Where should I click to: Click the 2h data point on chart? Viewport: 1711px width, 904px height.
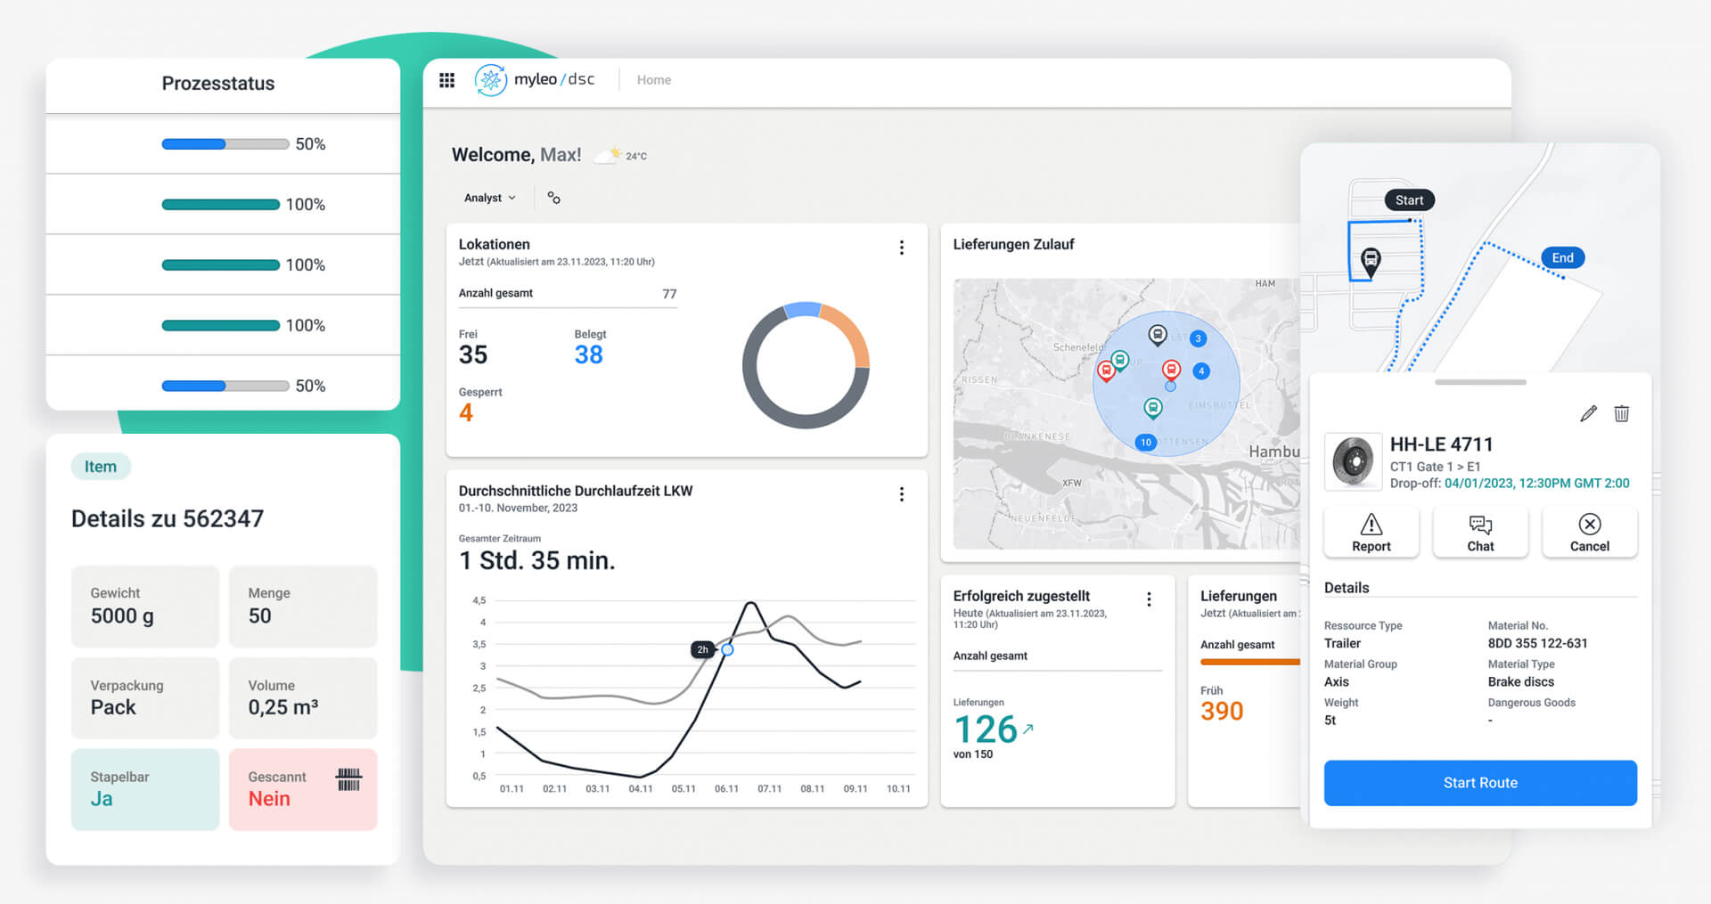[x=727, y=650]
